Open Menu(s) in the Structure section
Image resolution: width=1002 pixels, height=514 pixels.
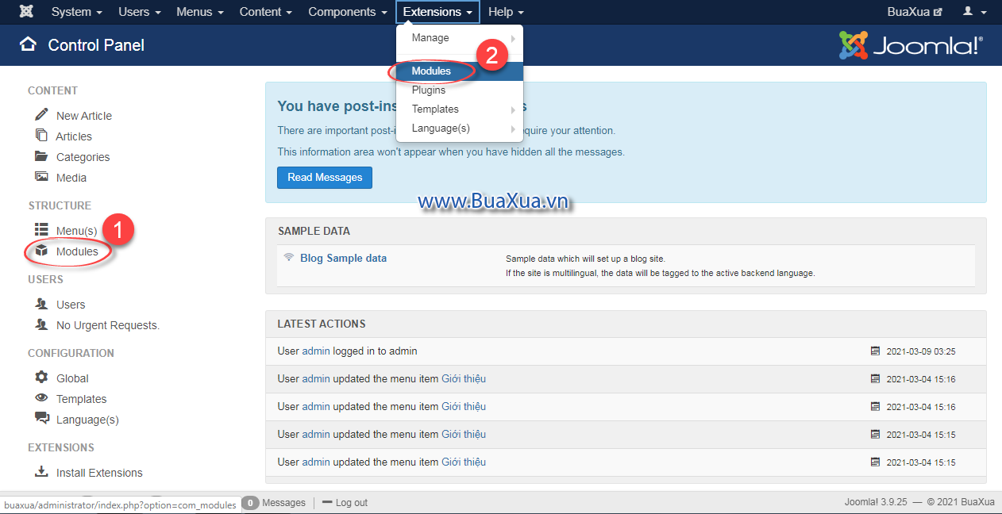77,231
